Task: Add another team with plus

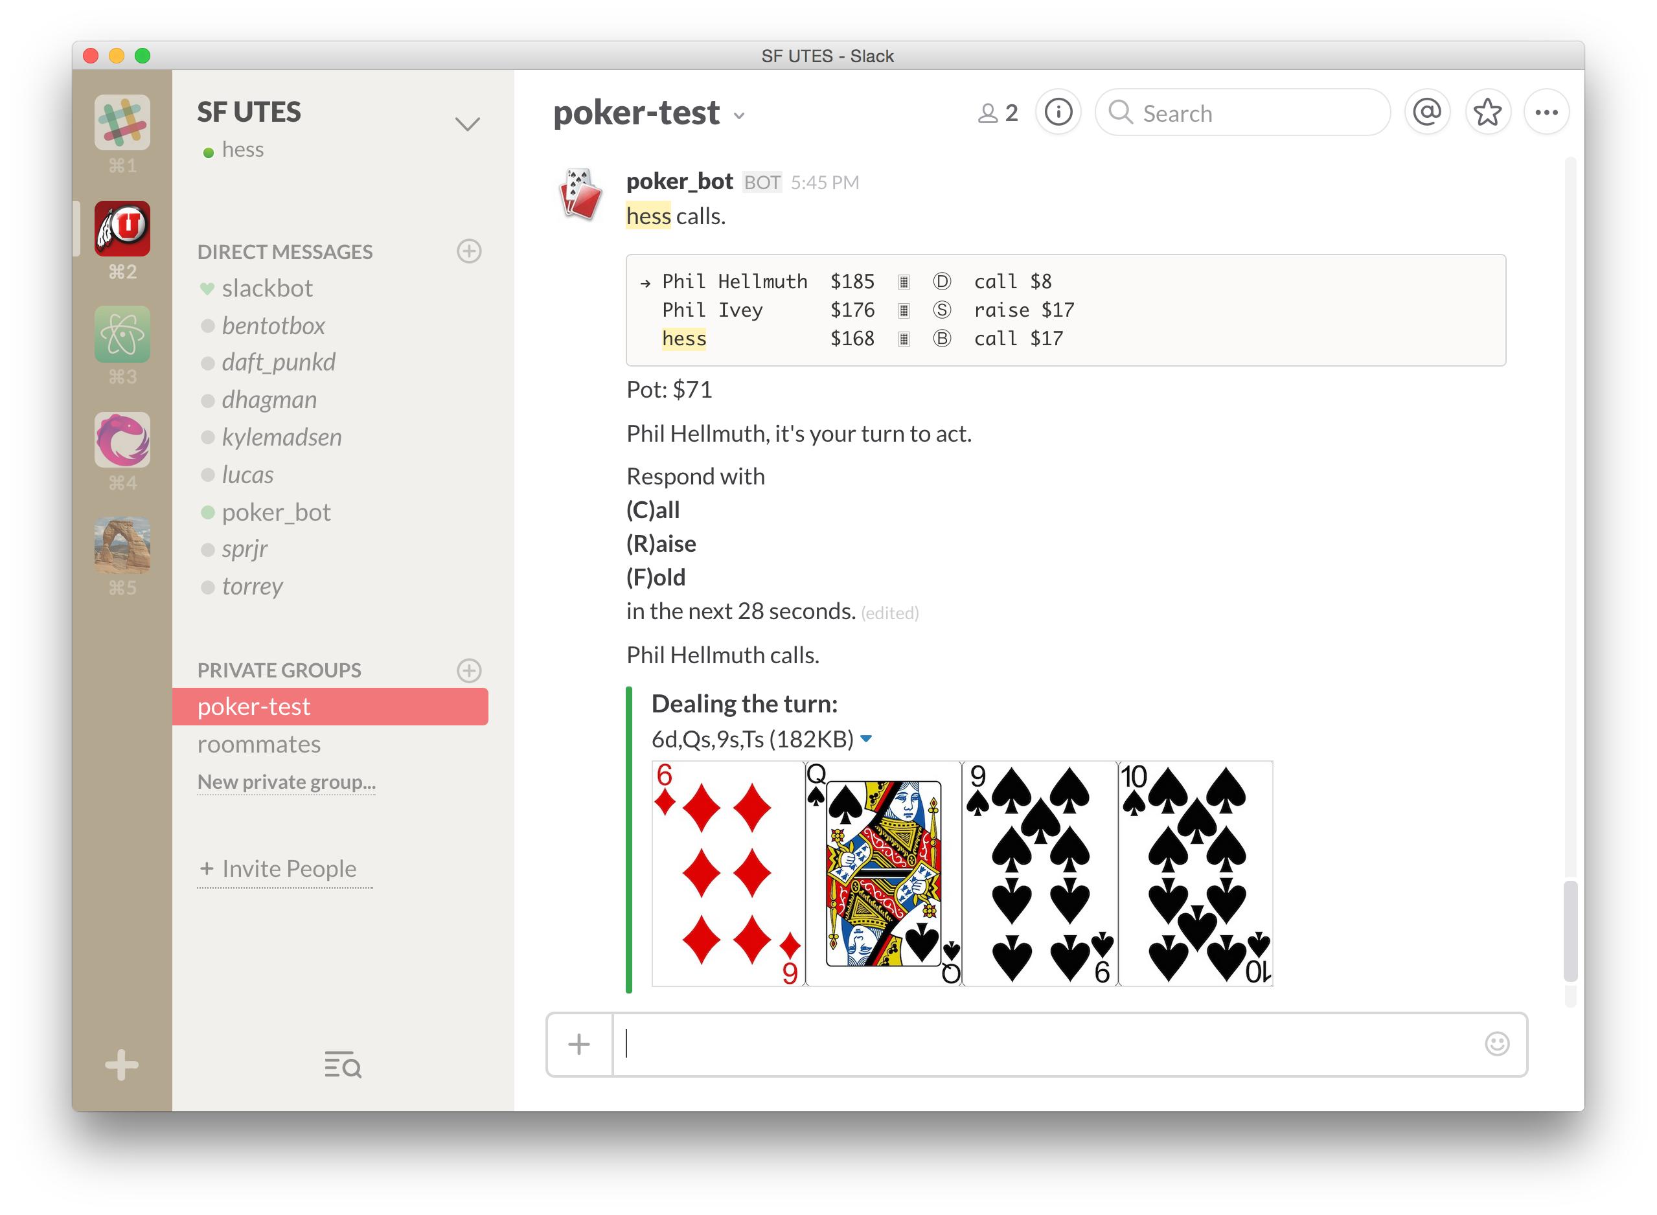Action: [x=122, y=1064]
